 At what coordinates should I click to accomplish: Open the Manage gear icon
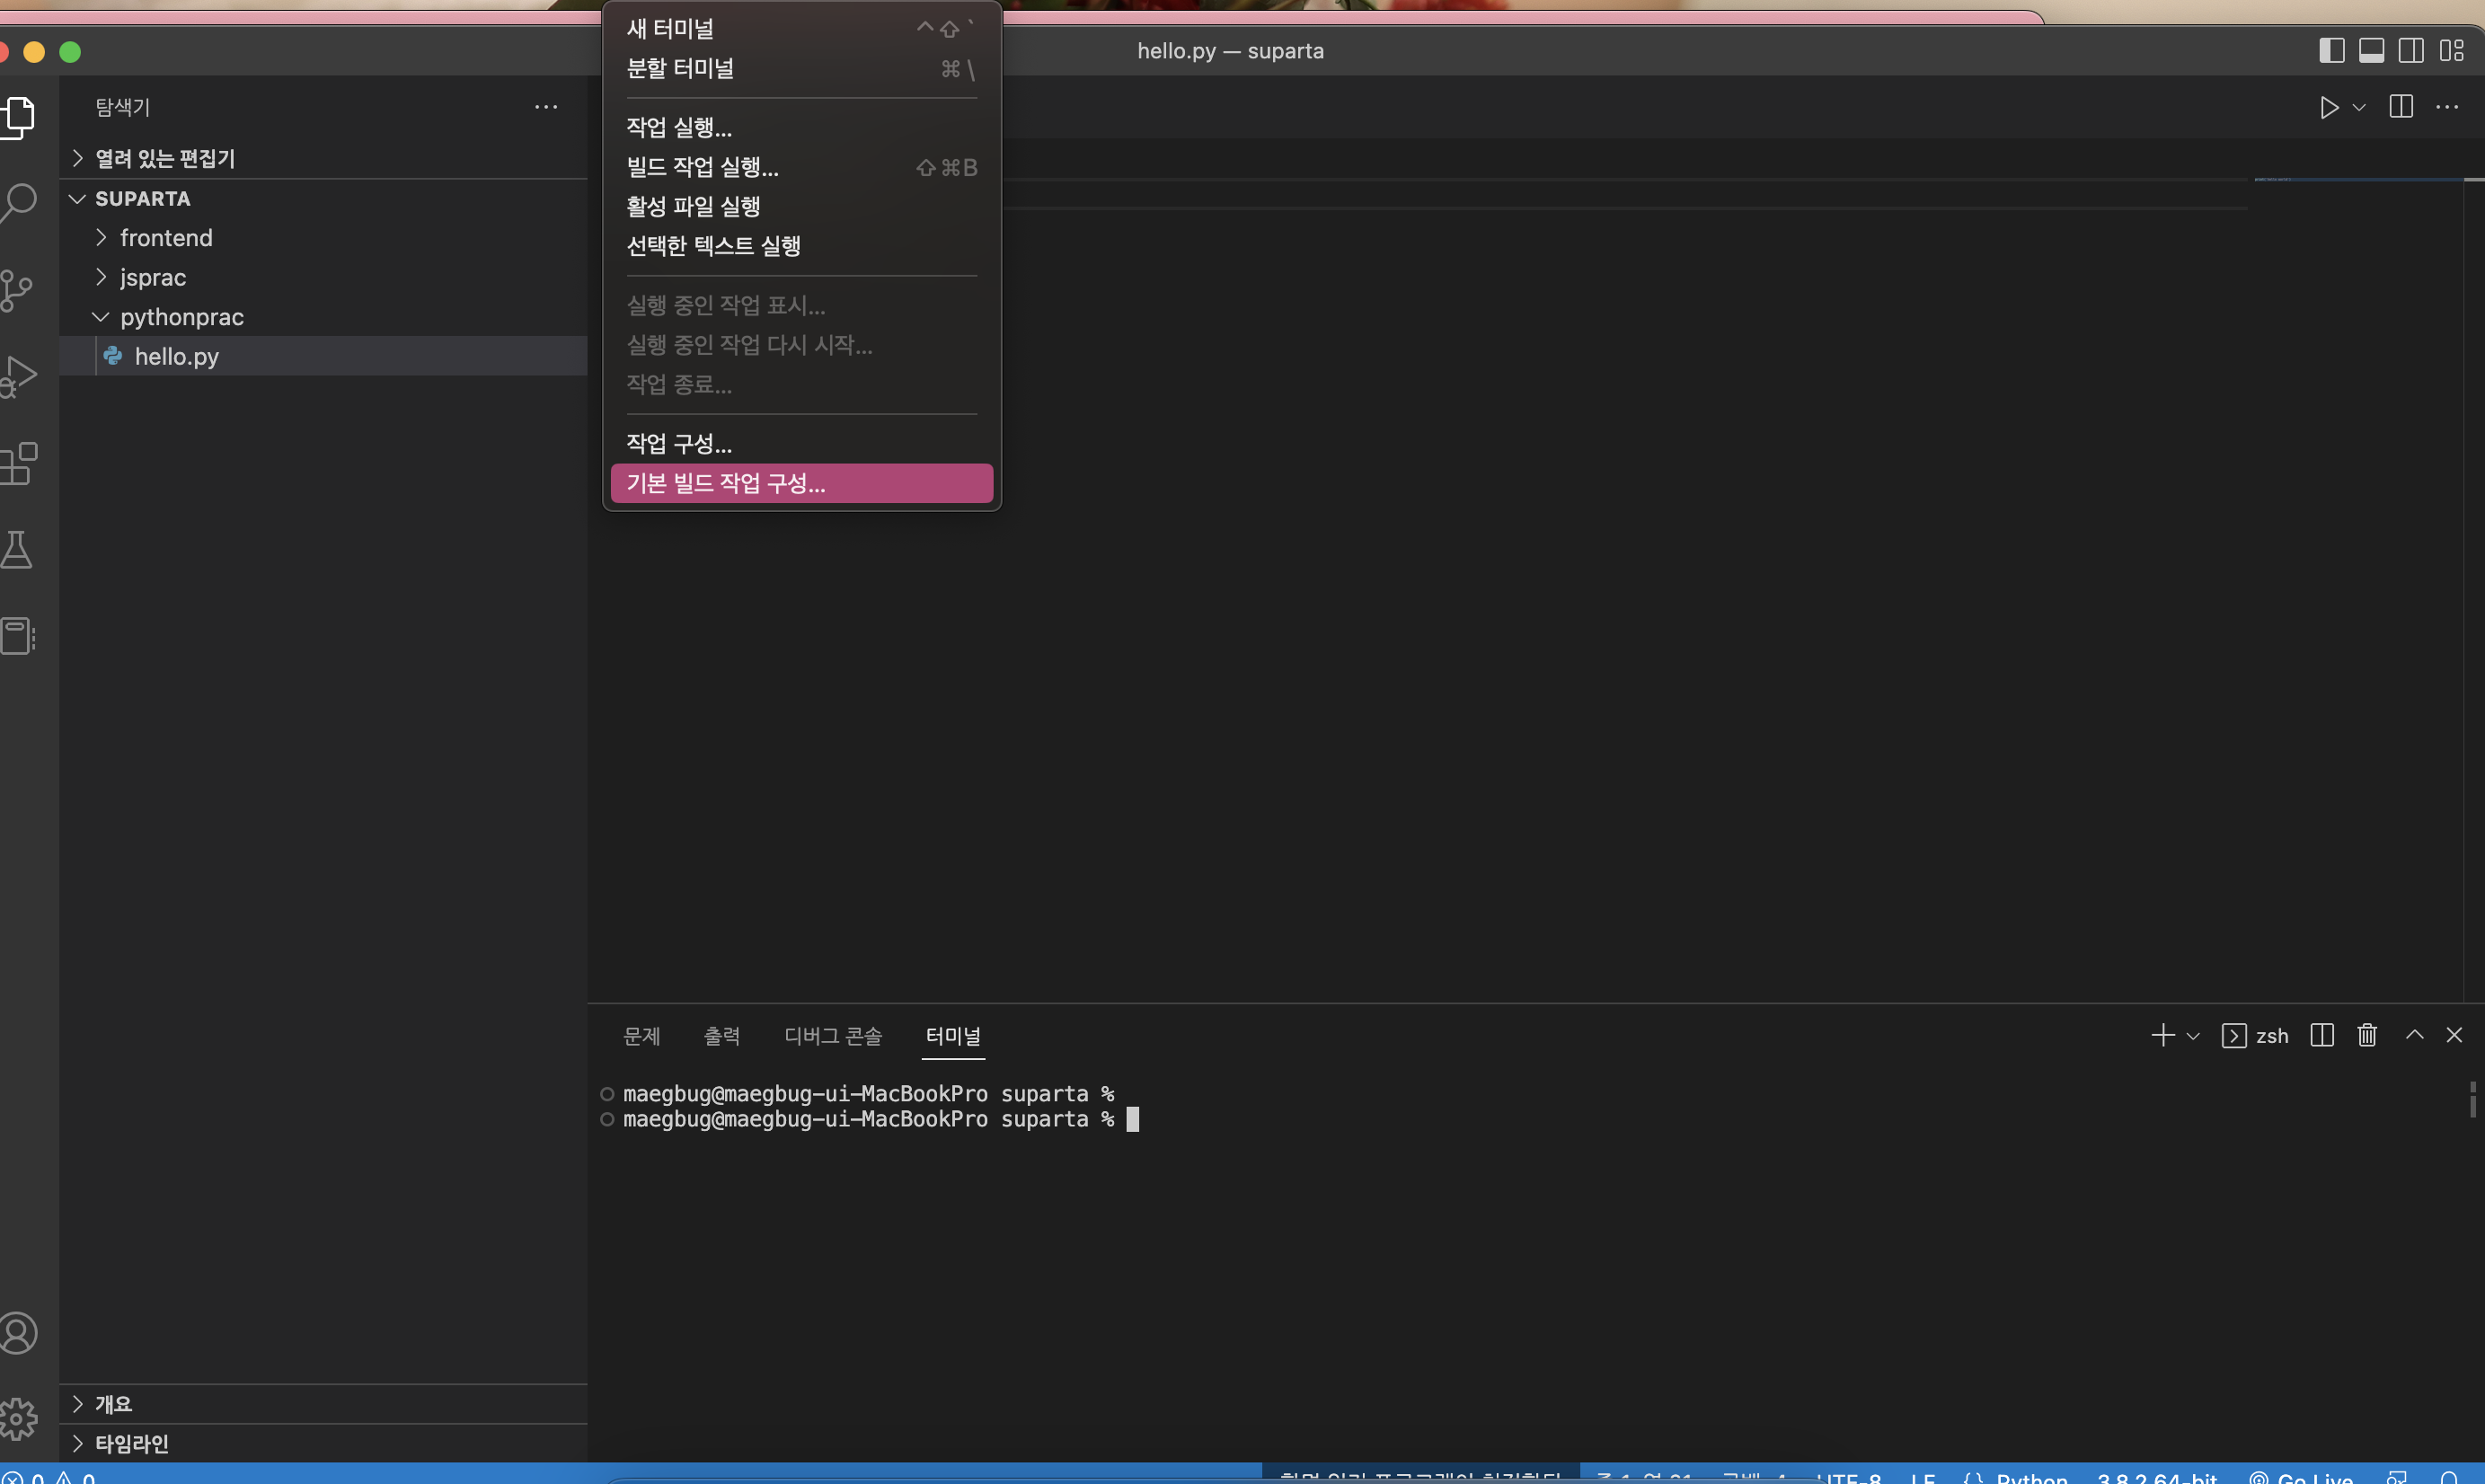pyautogui.click(x=17, y=1418)
